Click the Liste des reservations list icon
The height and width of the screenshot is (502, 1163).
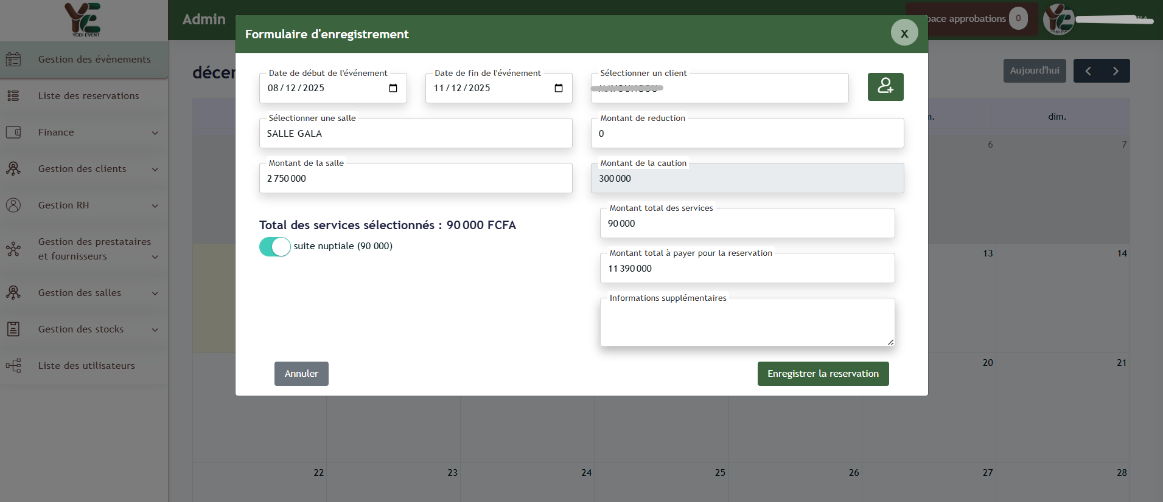pyautogui.click(x=13, y=96)
